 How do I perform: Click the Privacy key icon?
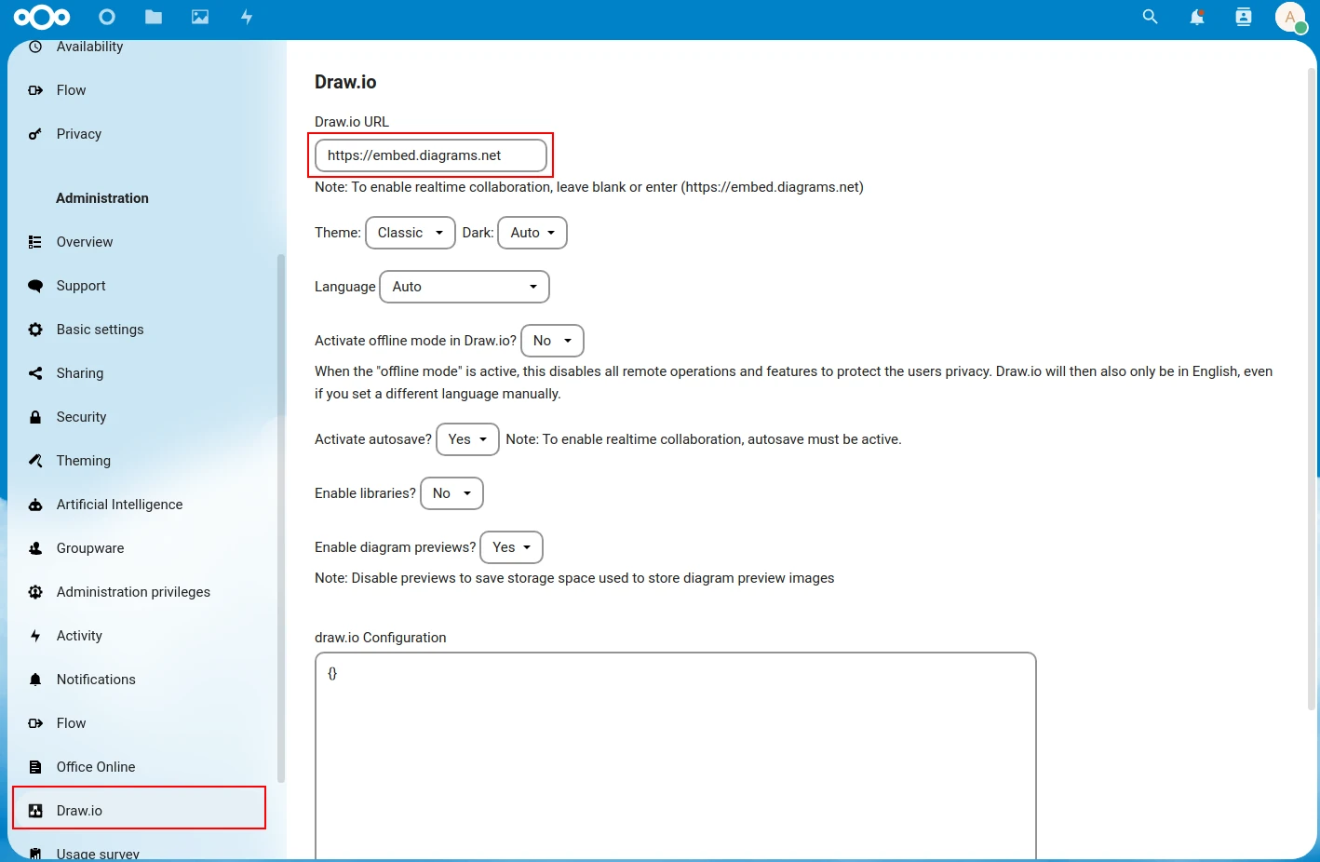(35, 134)
